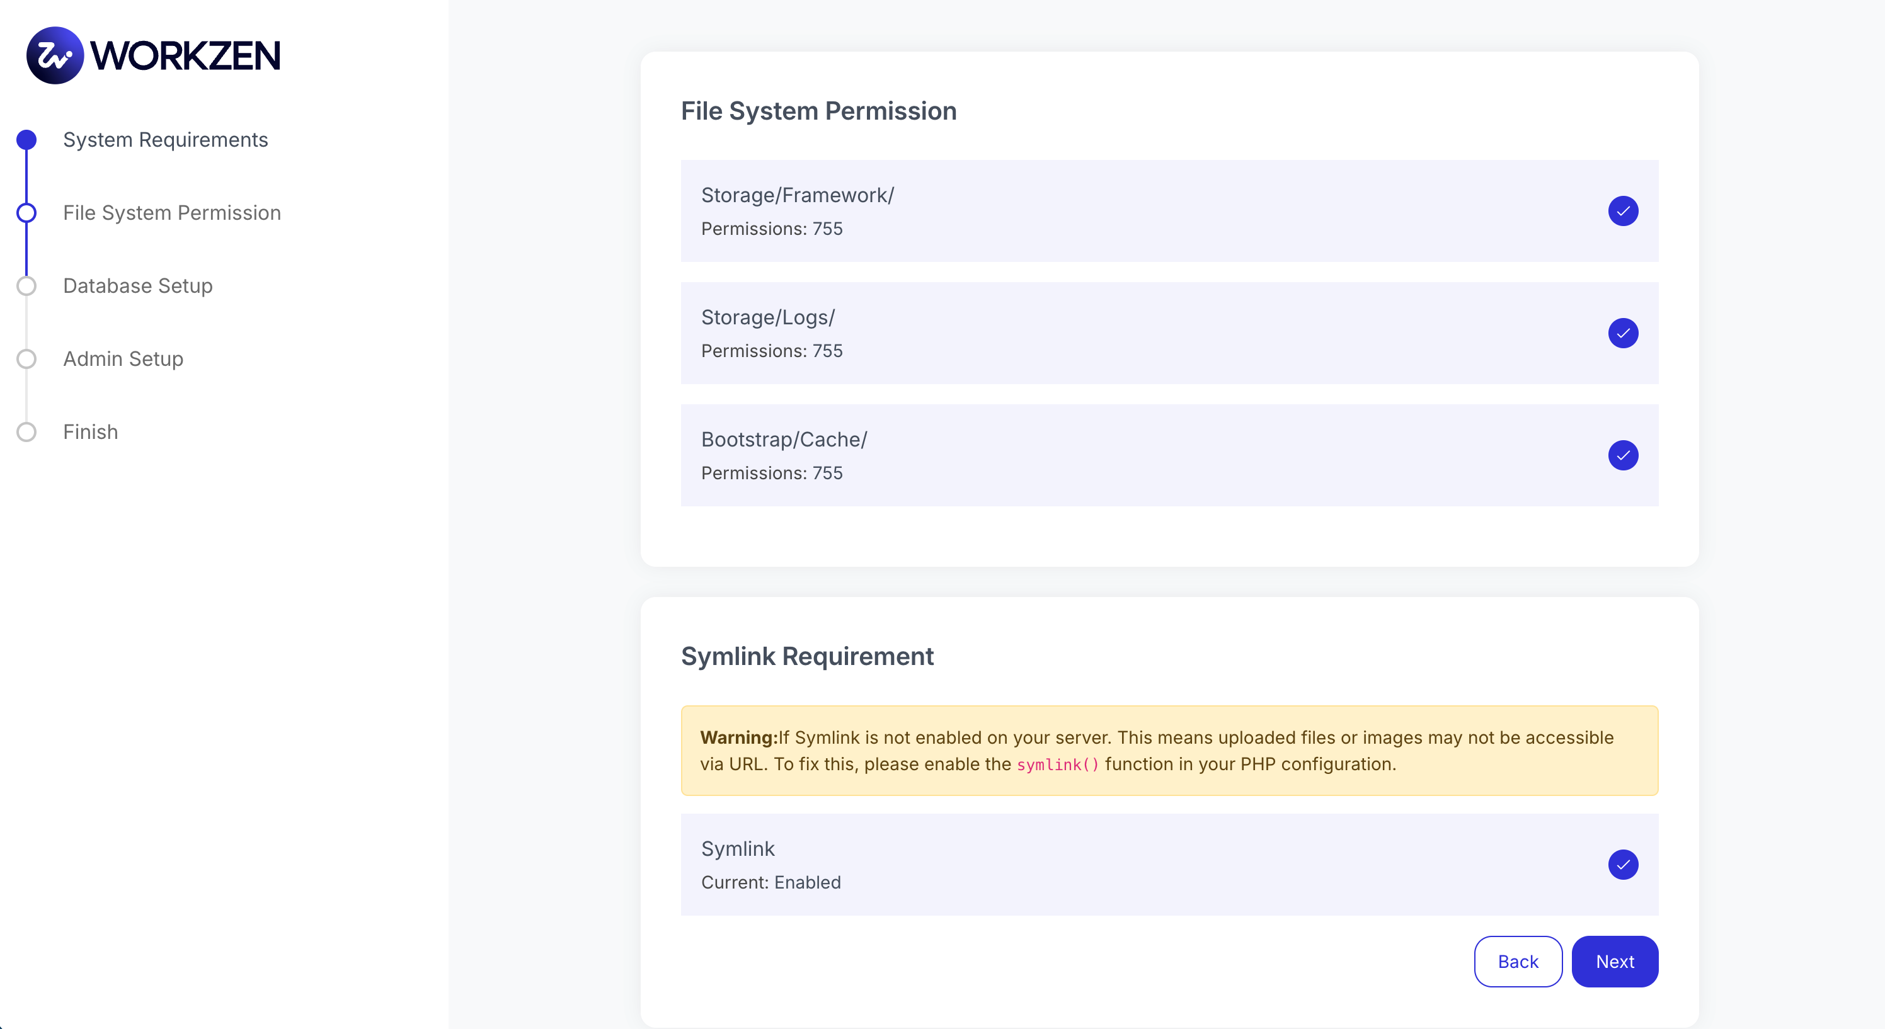Viewport: 1885px width, 1029px height.
Task: Open Database Setup step
Action: pos(137,286)
